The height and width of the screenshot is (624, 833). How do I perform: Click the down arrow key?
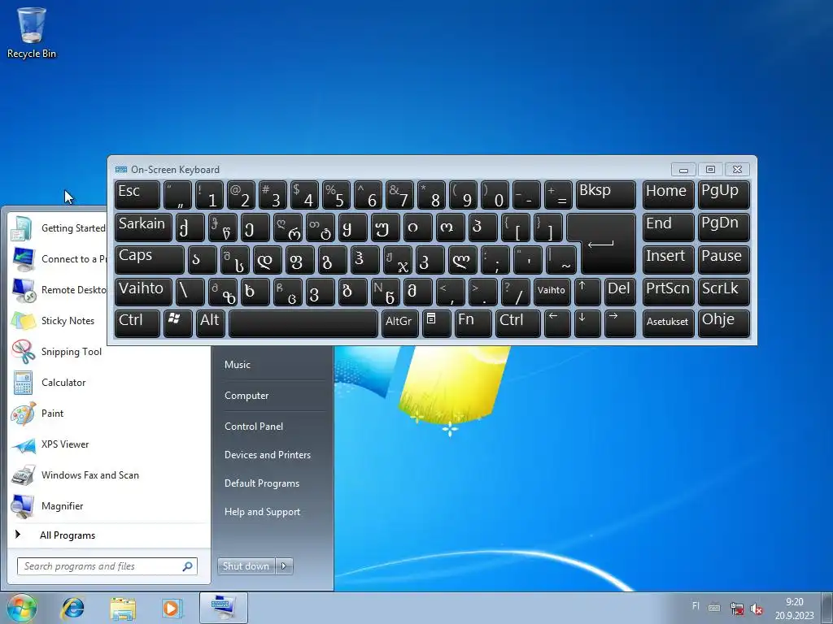(587, 323)
